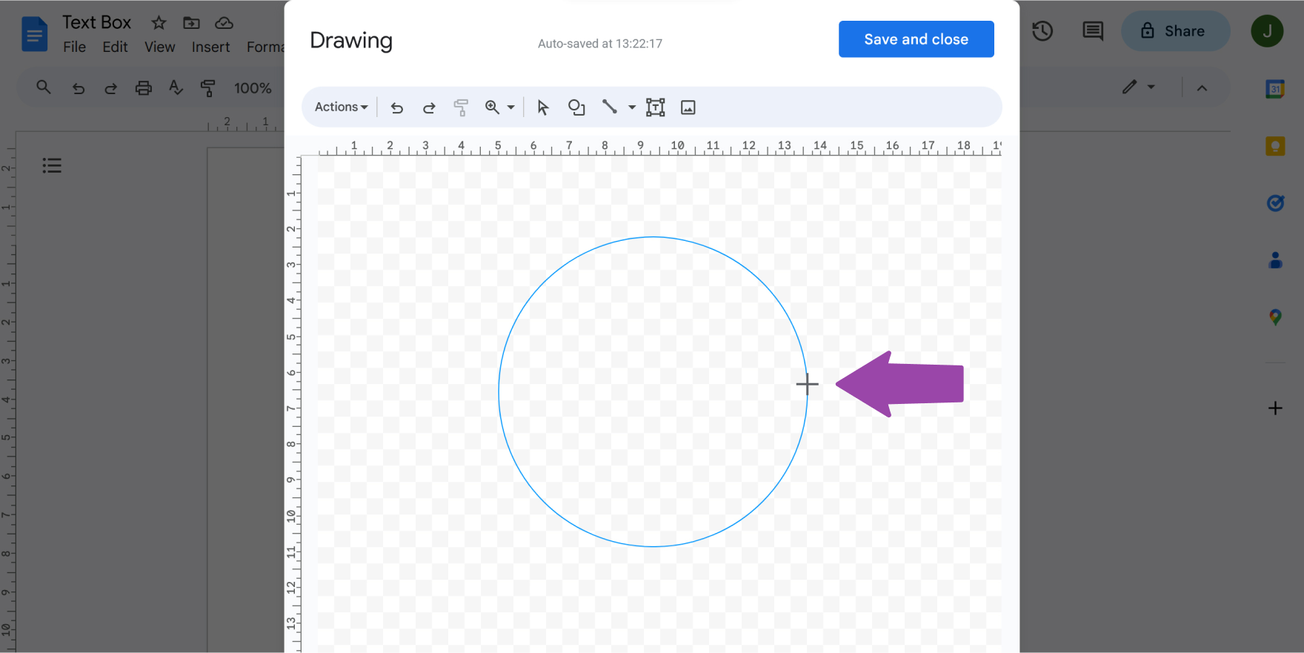The width and height of the screenshot is (1304, 653).
Task: Select the paint format tool in Drawing
Action: pos(461,107)
